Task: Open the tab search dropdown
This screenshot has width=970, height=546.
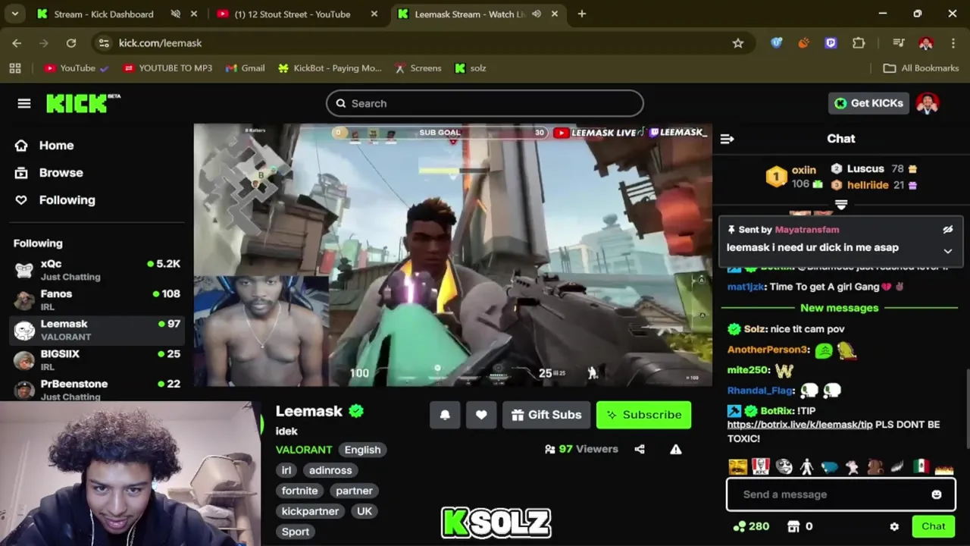Action: [14, 14]
